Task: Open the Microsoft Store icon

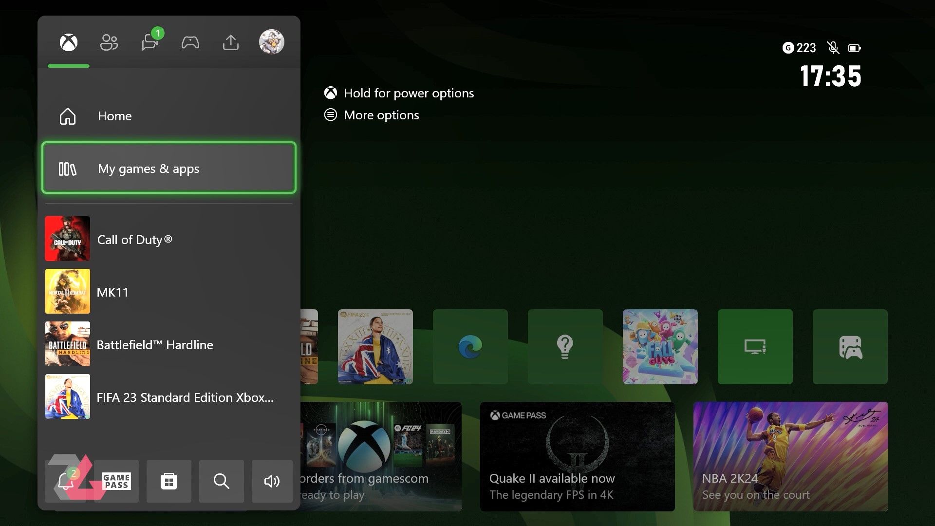Action: click(168, 481)
